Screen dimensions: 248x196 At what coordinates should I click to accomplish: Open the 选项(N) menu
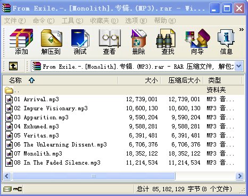tap(136, 21)
